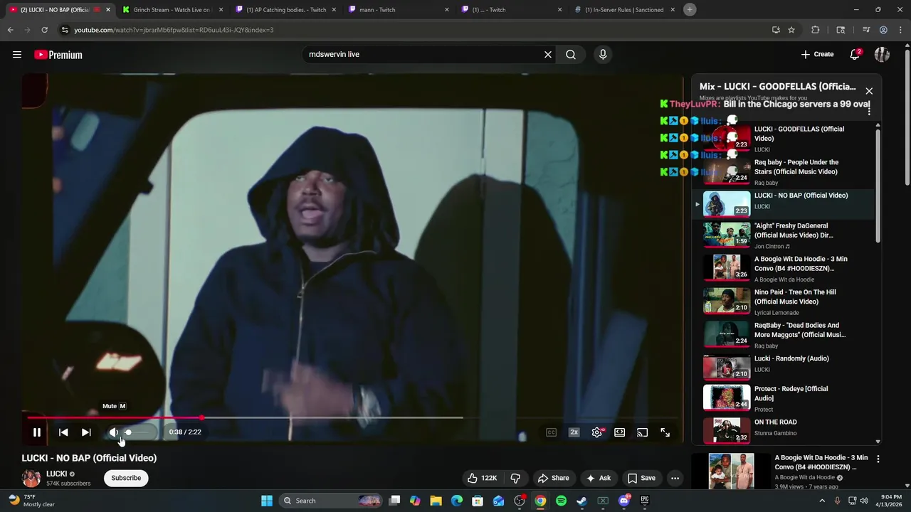
Task: Open the YouTube hamburger guide menu
Action: pyautogui.click(x=17, y=55)
